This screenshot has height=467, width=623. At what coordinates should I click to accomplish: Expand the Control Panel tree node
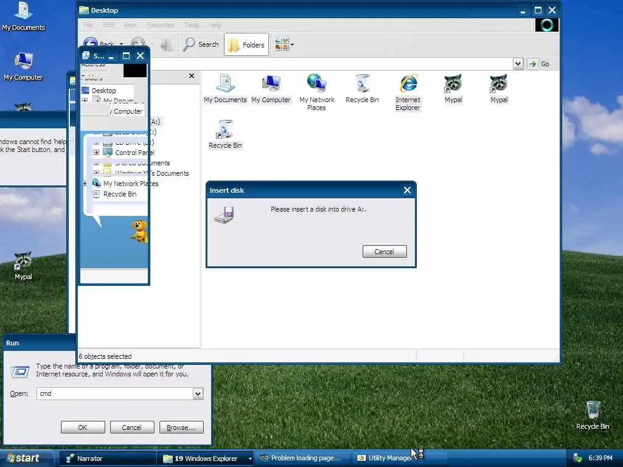pos(96,153)
